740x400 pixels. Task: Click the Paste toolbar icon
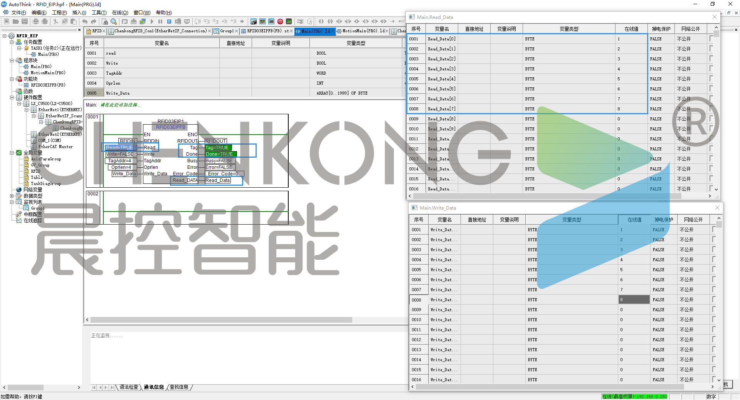(x=74, y=22)
